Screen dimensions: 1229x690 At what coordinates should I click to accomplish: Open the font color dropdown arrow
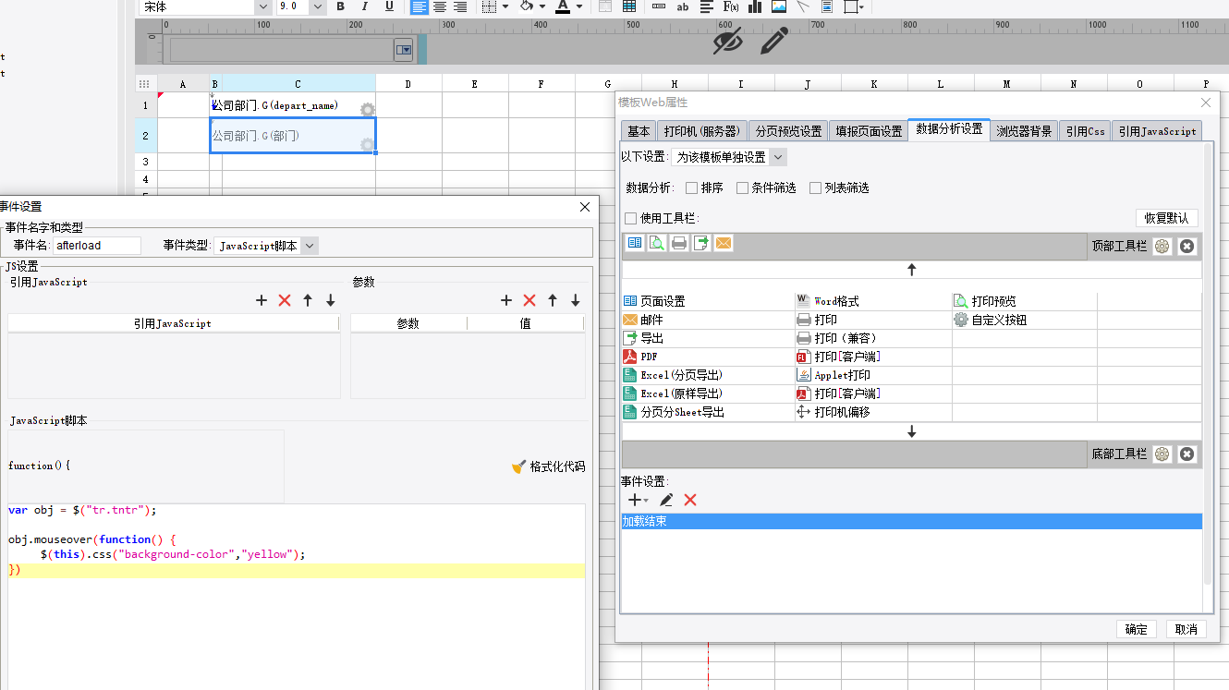pos(580,6)
